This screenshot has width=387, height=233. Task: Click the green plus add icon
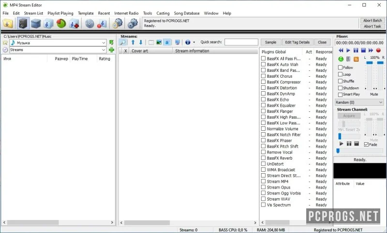[x=111, y=50]
